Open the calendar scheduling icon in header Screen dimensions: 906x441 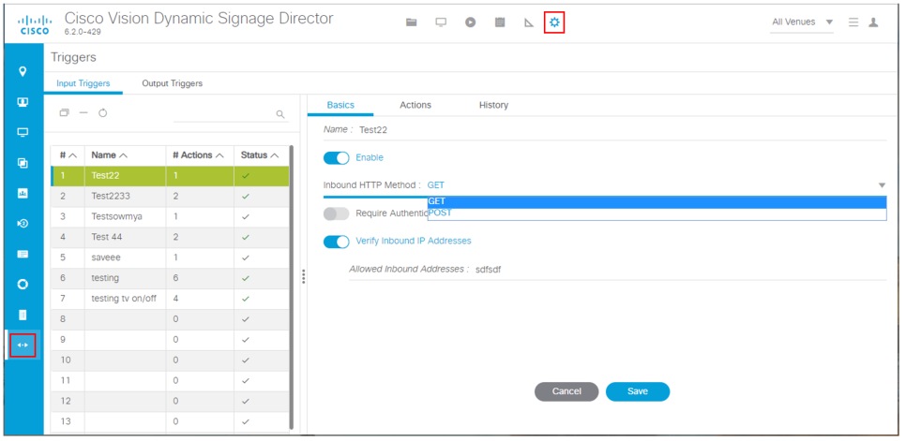point(501,22)
